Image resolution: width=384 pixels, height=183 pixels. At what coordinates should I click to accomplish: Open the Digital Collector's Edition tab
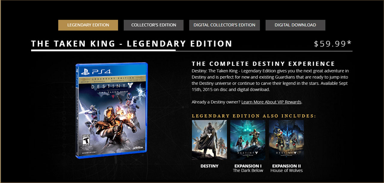tap(224, 25)
